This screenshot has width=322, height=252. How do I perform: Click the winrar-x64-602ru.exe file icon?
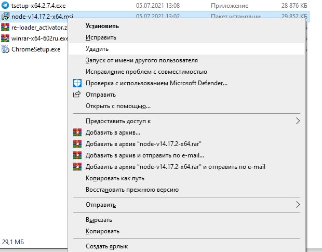pyautogui.click(x=5, y=38)
